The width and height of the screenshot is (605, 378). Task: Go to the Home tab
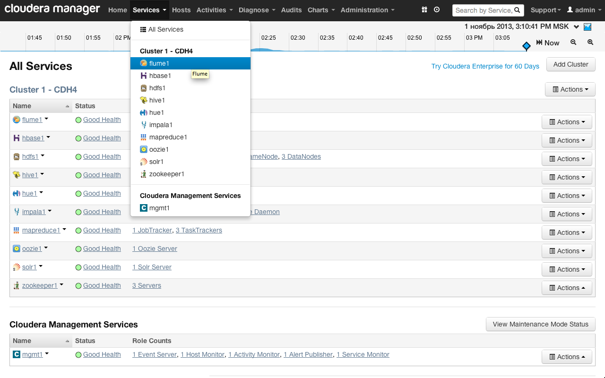(118, 10)
